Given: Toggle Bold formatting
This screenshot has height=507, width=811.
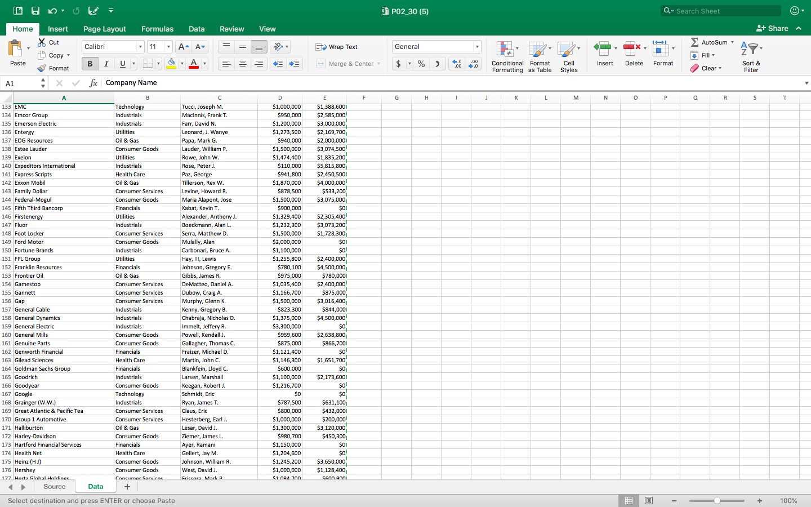Looking at the screenshot, I should click(90, 64).
